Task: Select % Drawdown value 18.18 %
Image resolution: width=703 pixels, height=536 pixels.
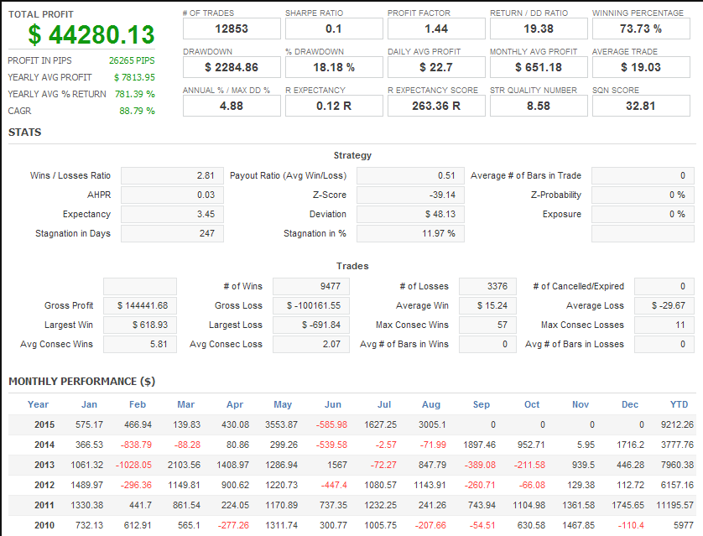Action: point(334,68)
